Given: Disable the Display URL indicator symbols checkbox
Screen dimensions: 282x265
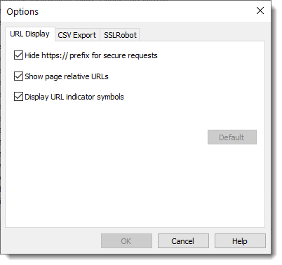Looking at the screenshot, I should coord(18,97).
